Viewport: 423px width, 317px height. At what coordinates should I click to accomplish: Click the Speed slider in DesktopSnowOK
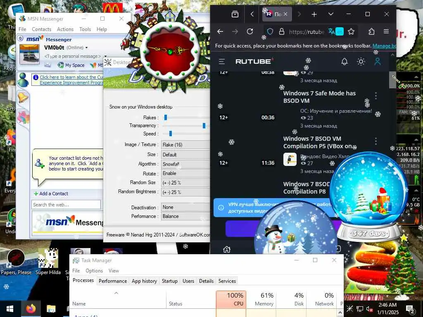[x=171, y=133]
